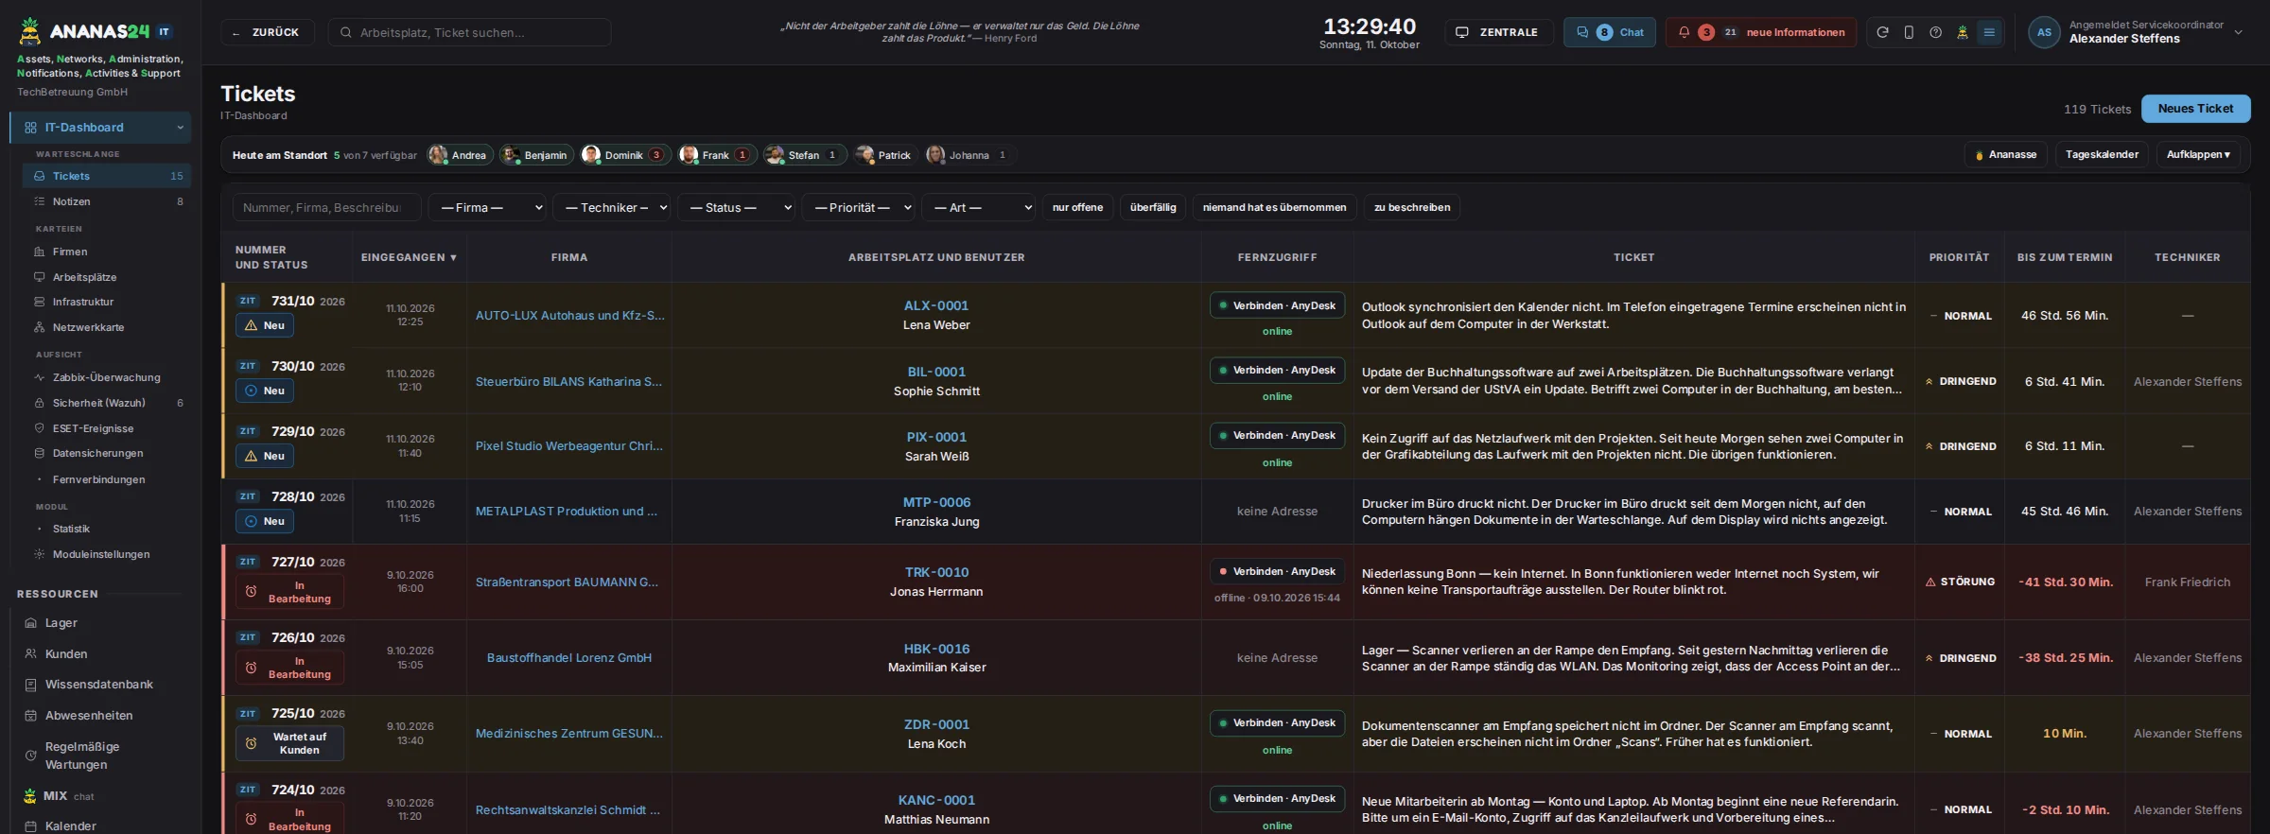Open Zabbix-Überwachung pulse icon in sidebar
2270x834 pixels.
(x=40, y=377)
